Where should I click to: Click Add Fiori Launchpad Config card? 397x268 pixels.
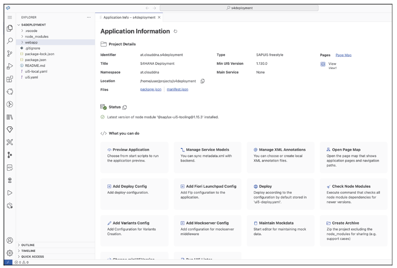[208, 194]
